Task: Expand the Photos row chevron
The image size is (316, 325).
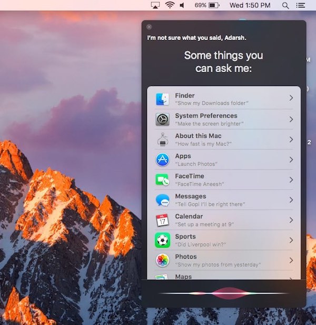Action: (291, 260)
